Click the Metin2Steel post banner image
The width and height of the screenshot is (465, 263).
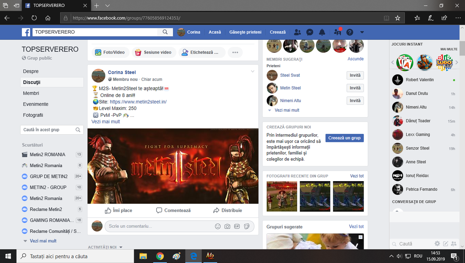[x=173, y=166]
